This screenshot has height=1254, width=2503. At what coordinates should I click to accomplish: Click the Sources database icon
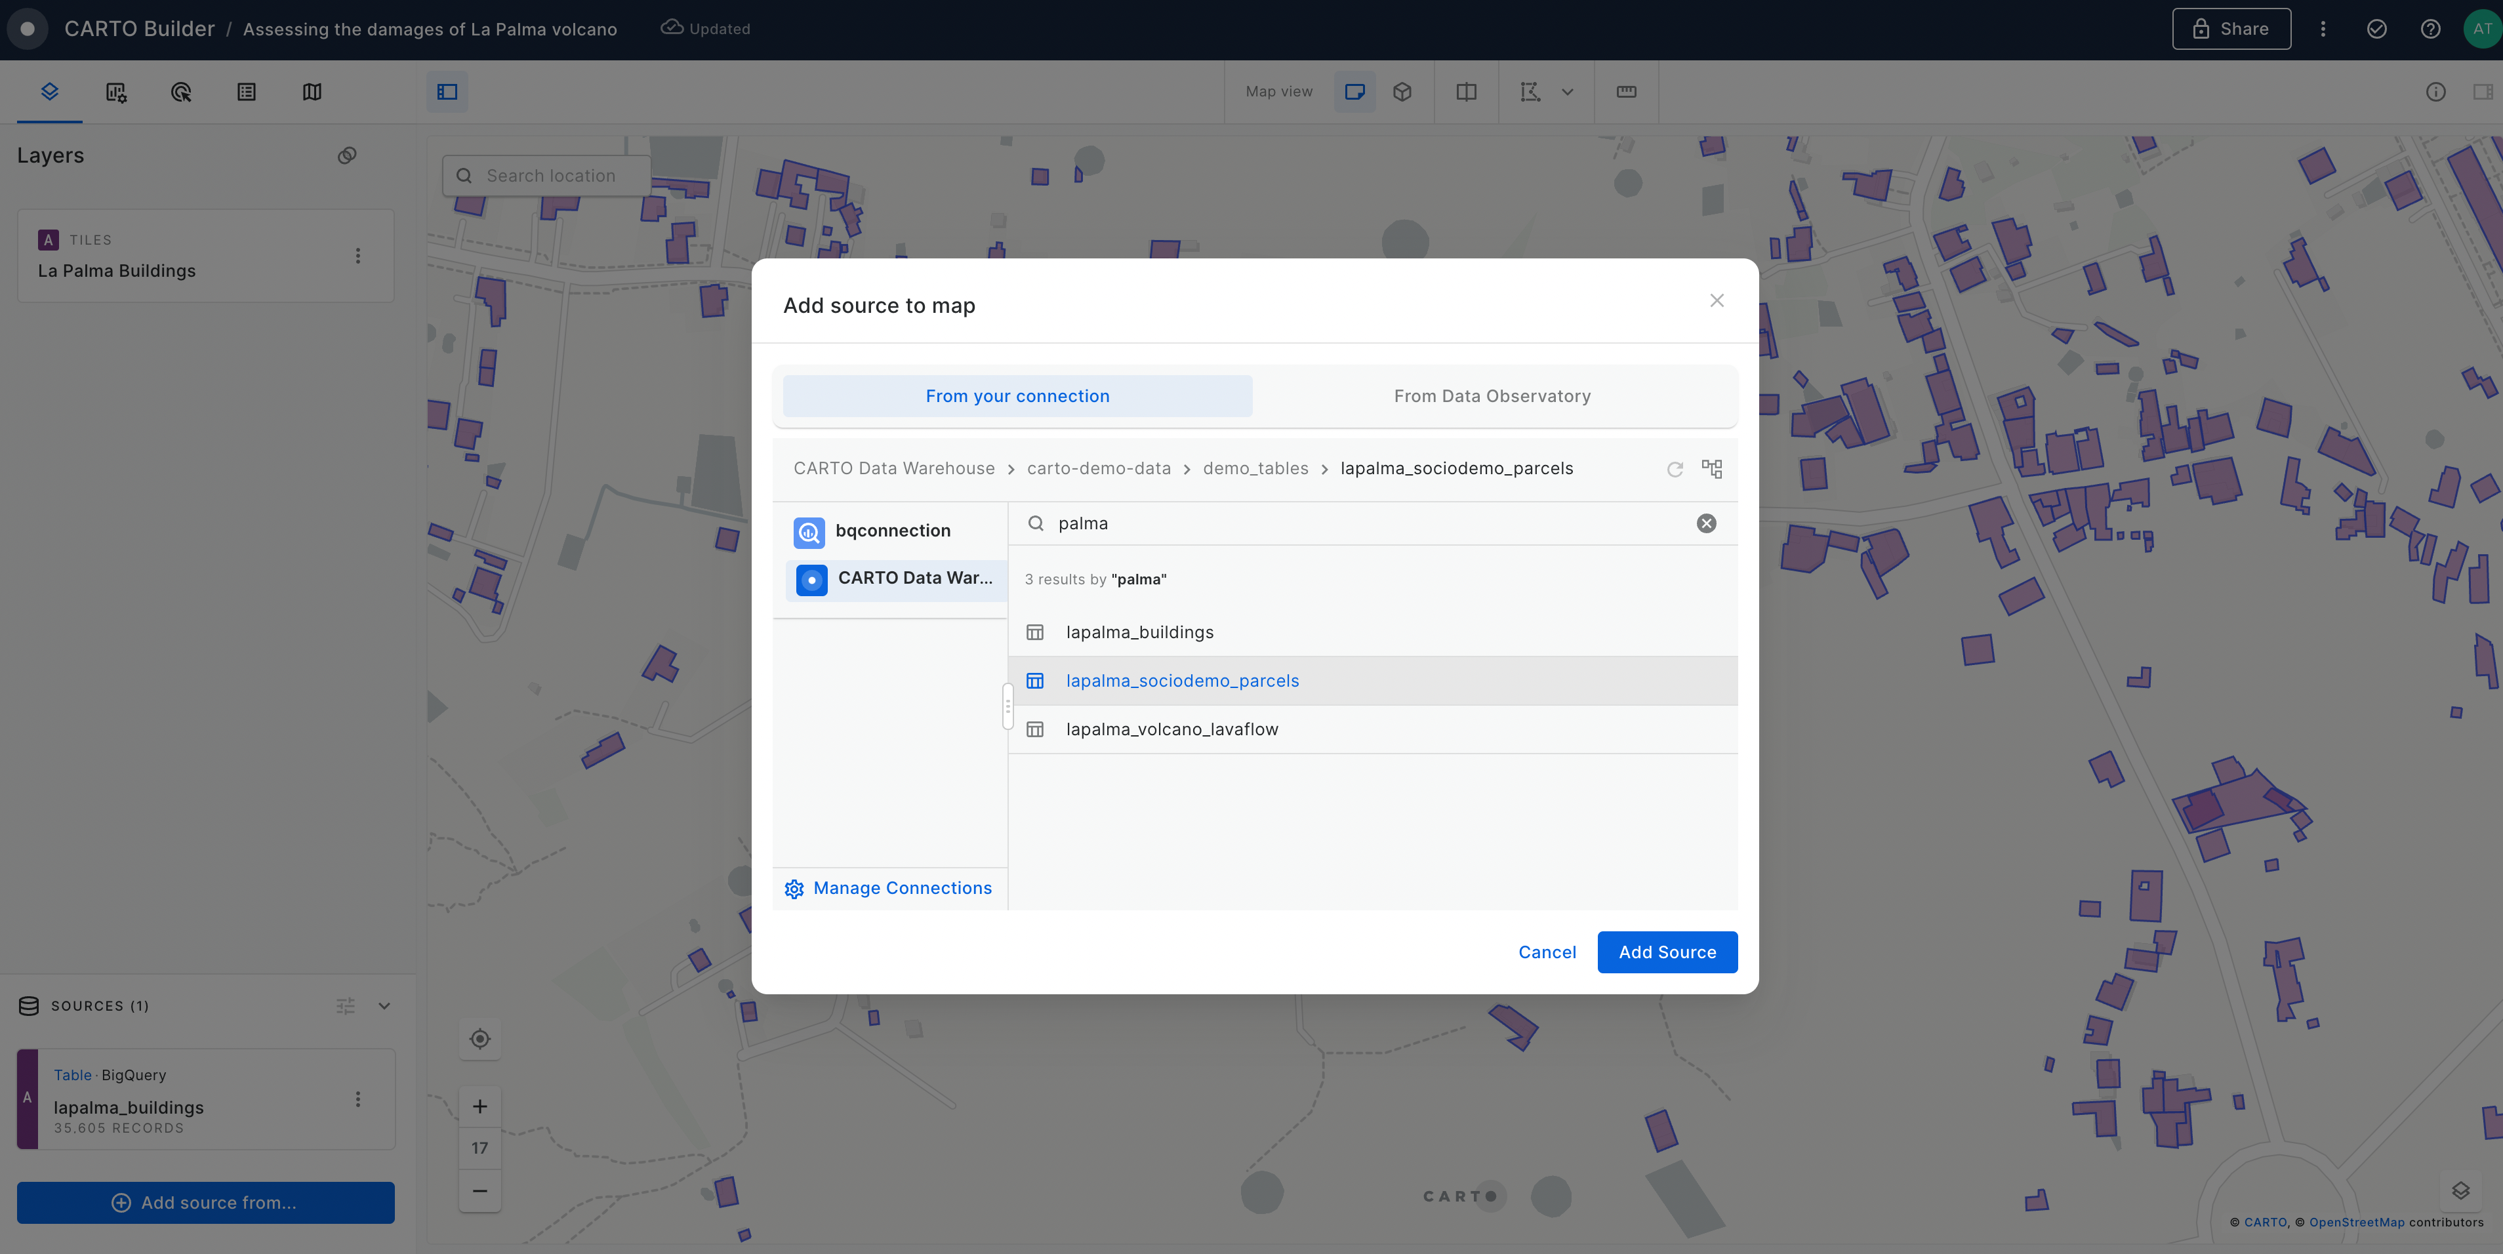point(29,1005)
